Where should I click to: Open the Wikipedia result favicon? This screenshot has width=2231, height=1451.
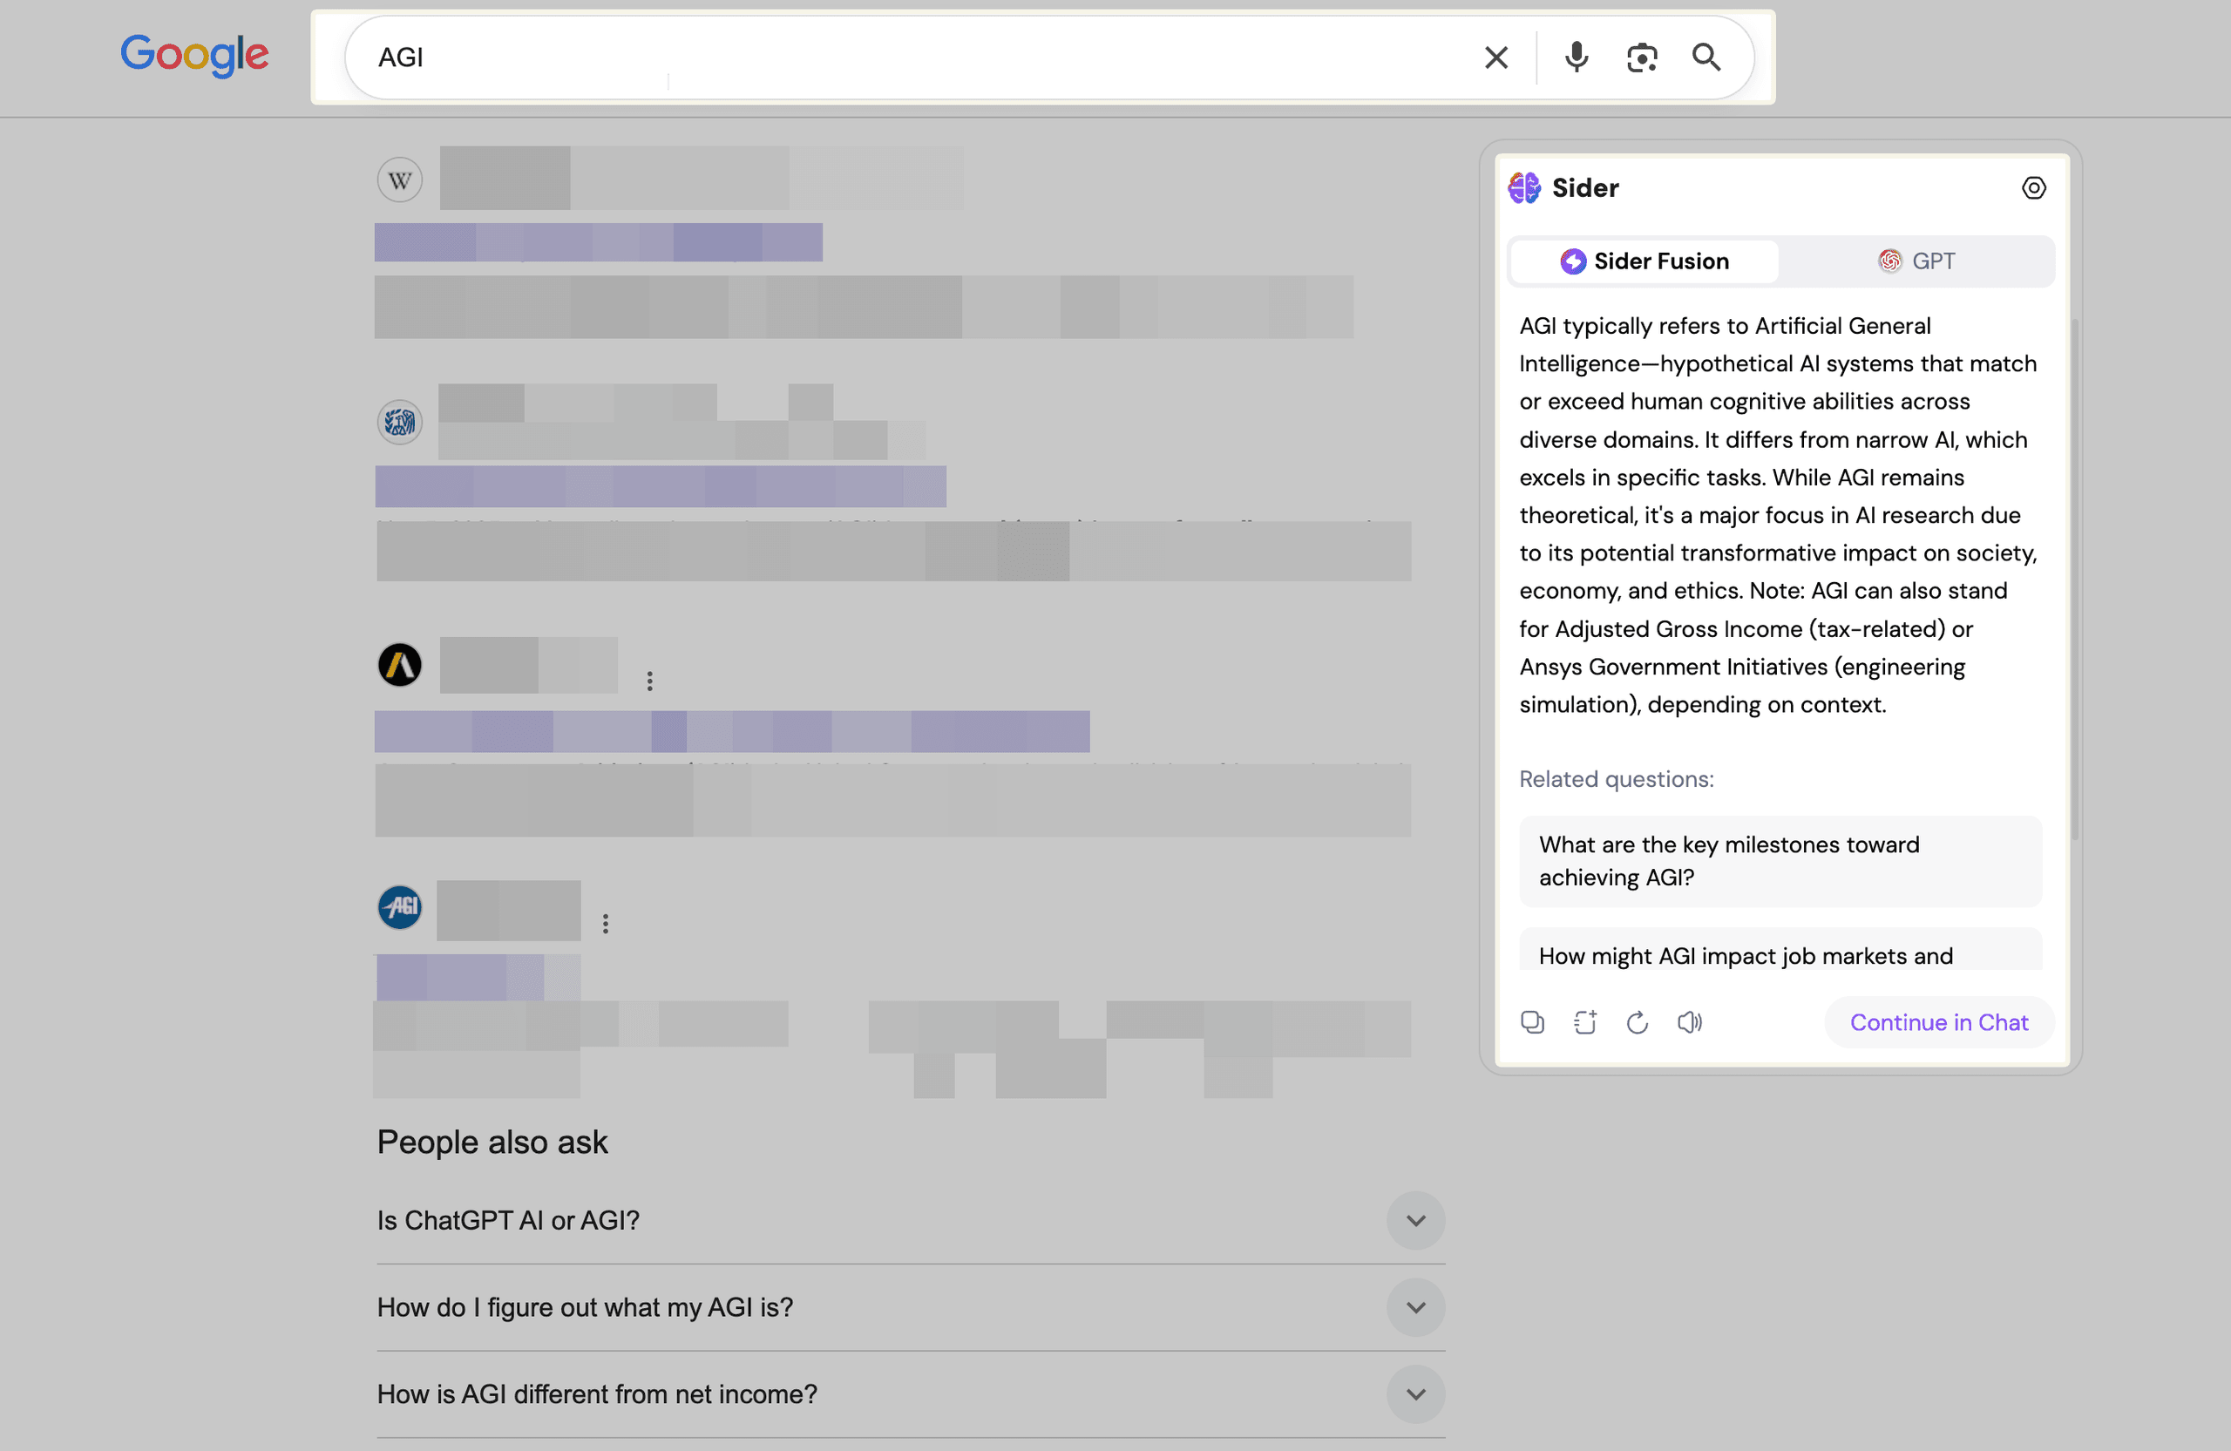(400, 180)
